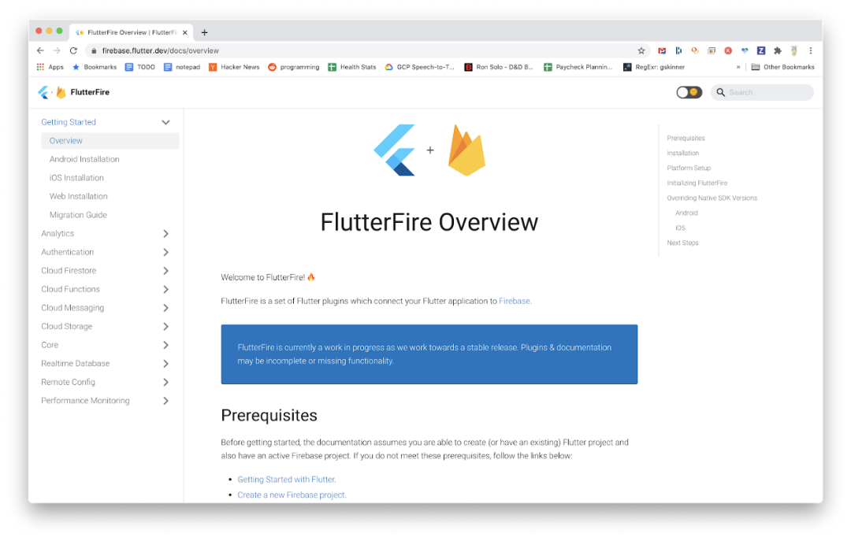
Task: Open a new browser tab
Action: (x=204, y=32)
